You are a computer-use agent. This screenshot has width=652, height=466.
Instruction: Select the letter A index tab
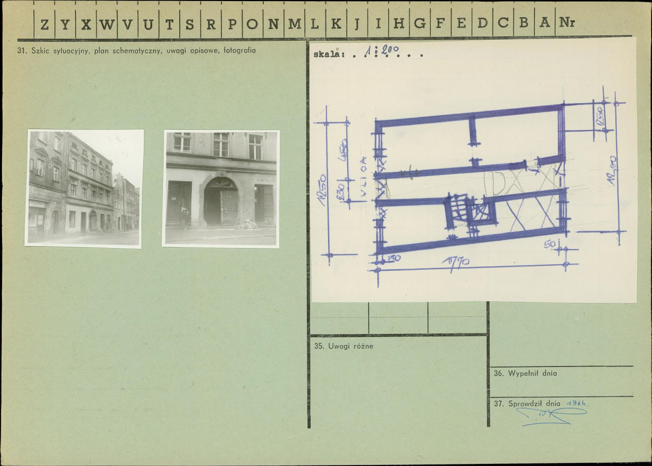coord(545,23)
